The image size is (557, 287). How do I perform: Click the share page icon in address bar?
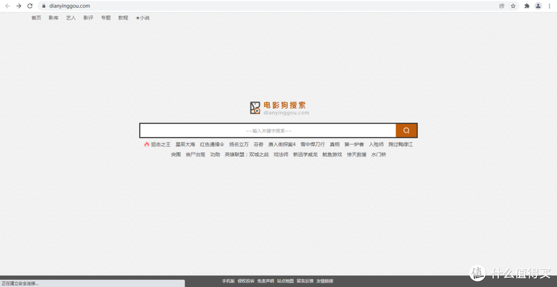[502, 6]
